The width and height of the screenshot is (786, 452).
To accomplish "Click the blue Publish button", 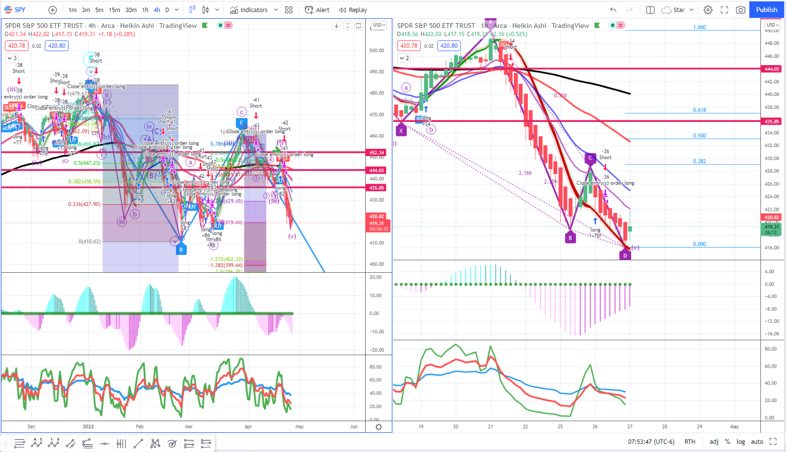I will point(766,10).
